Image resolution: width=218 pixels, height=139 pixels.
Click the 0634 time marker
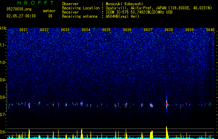coord(86,30)
